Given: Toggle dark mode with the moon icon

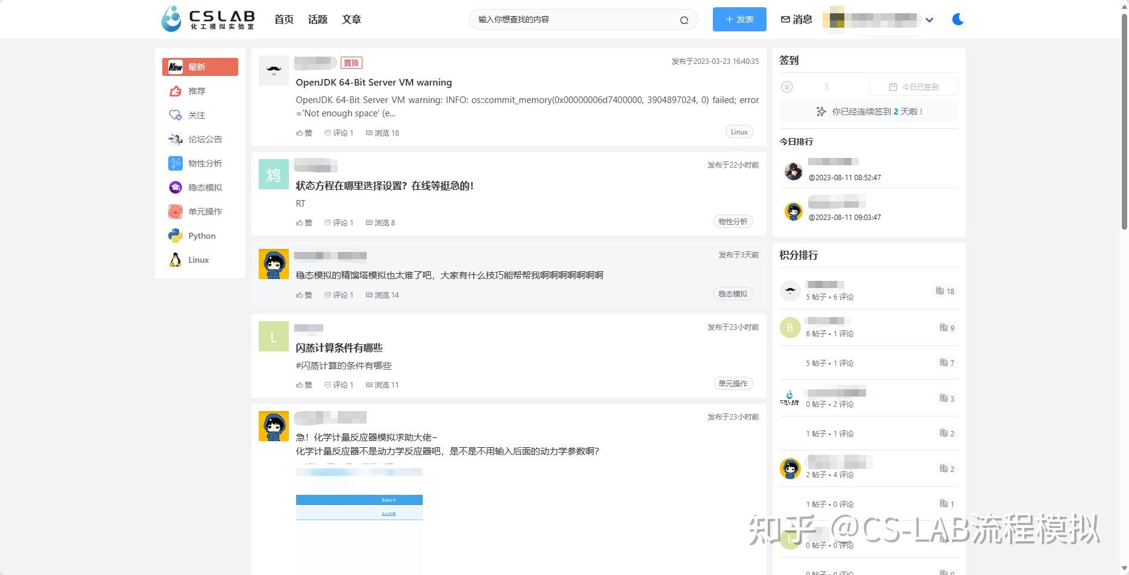Looking at the screenshot, I should 957,19.
